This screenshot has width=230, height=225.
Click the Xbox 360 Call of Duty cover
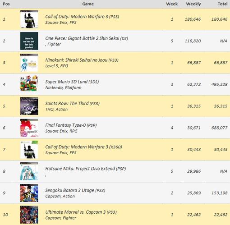pyautogui.click(x=29, y=150)
